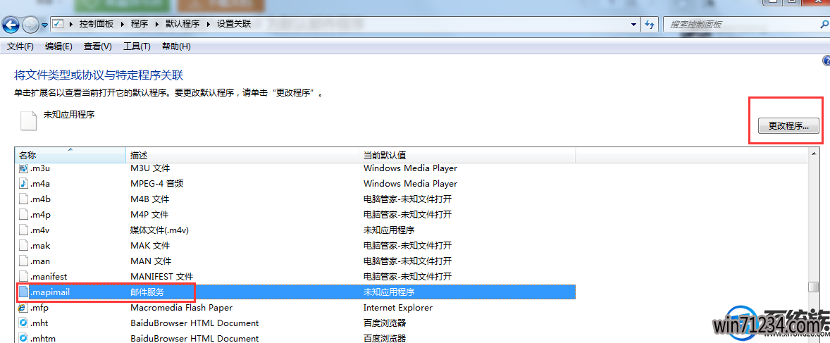This screenshot has height=343, width=830.
Task: Sort list by 当前默认值 column header
Action: pyautogui.click(x=467, y=155)
